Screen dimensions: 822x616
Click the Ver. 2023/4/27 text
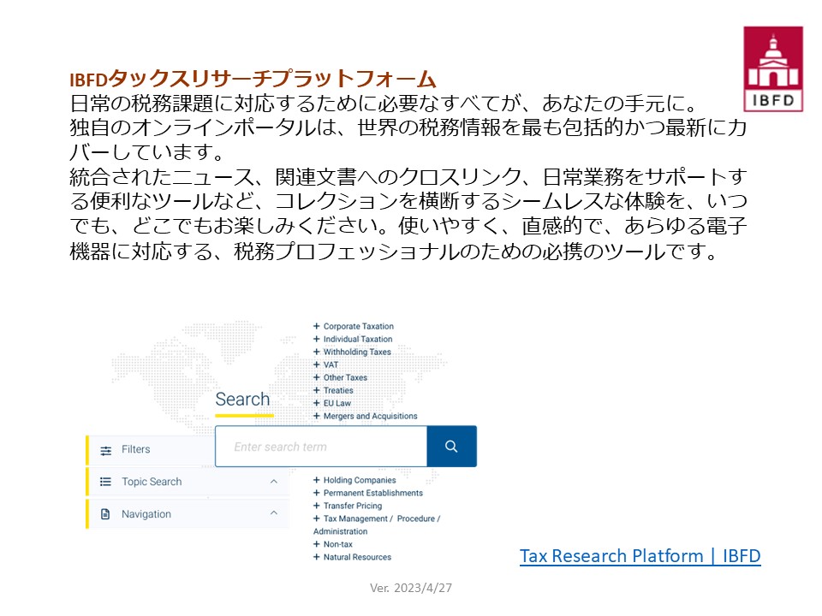click(411, 588)
